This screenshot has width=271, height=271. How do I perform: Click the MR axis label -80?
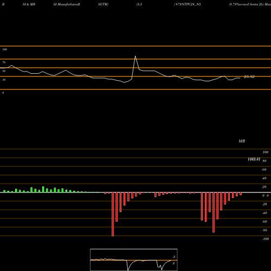coord(264,230)
